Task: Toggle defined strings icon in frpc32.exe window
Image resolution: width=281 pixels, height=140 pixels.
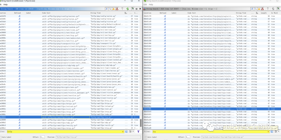Action: (107, 9)
